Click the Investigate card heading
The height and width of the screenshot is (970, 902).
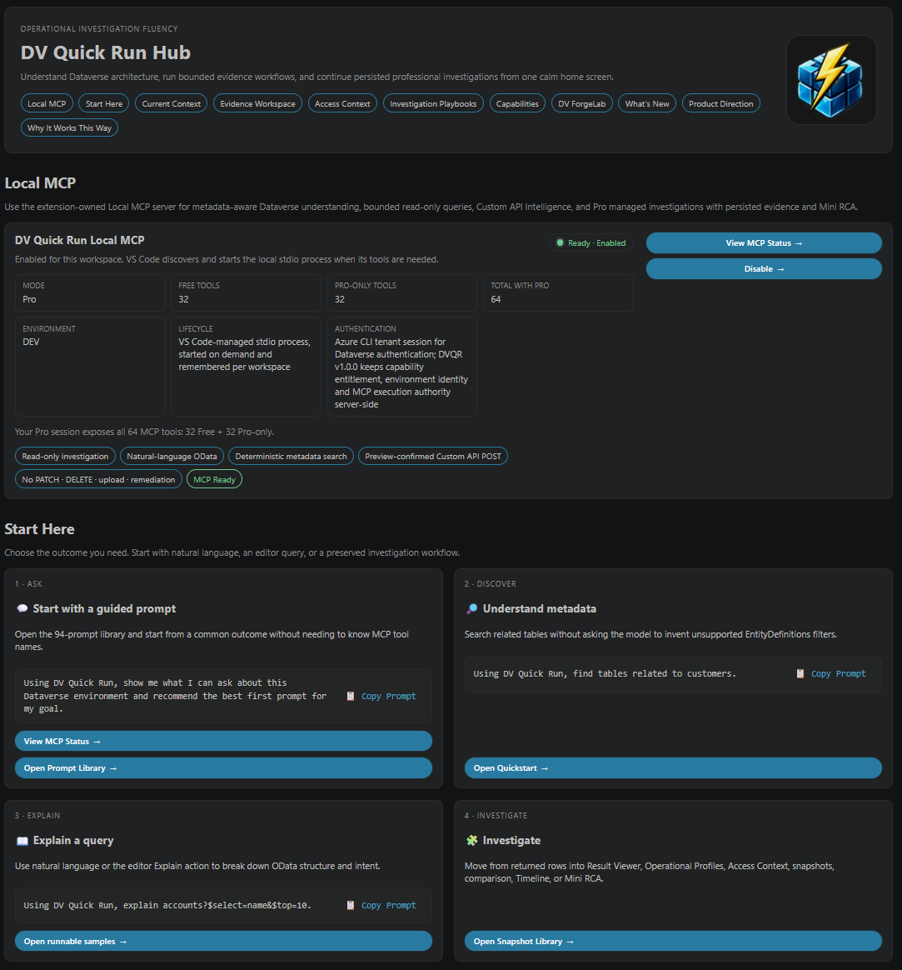point(512,841)
